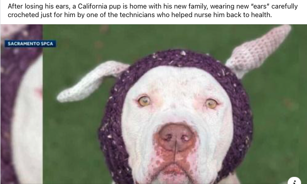Click the Sacramento SPCA source badge

[30, 44]
